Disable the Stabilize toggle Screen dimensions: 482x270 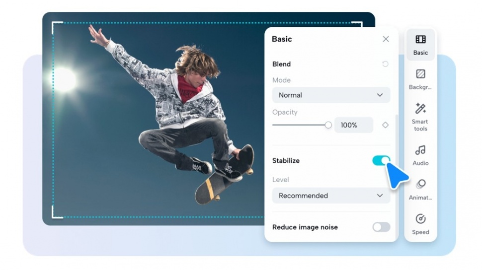click(x=381, y=160)
